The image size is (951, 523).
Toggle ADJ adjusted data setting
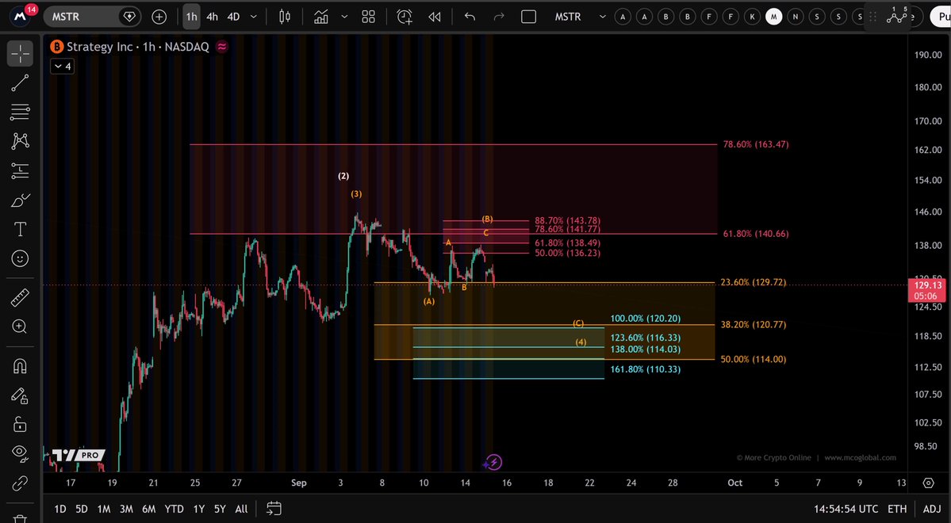point(932,509)
